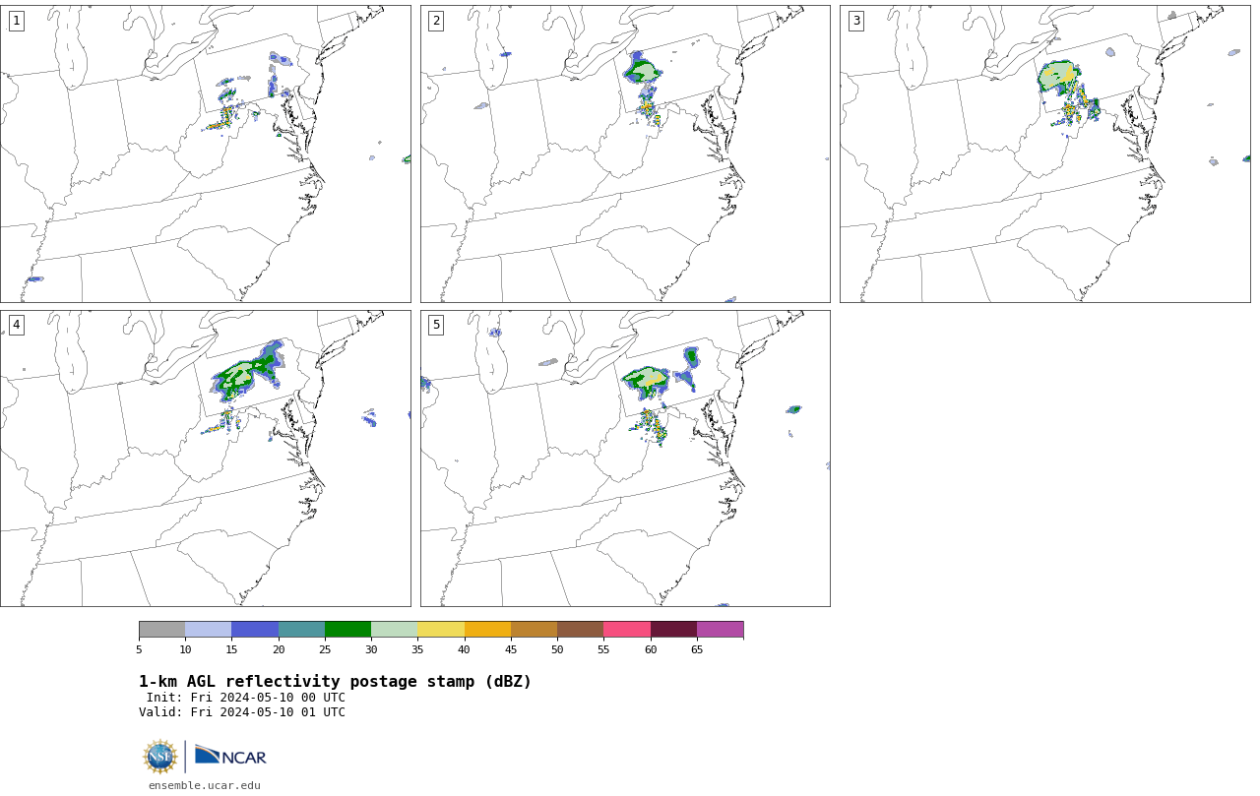Click the orange 40-45 dBZ swatch

pos(487,630)
